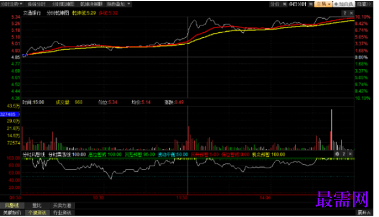This screenshot has width=379, height=217.
Task: Select the 量比 bottom tab
Action: (37, 206)
